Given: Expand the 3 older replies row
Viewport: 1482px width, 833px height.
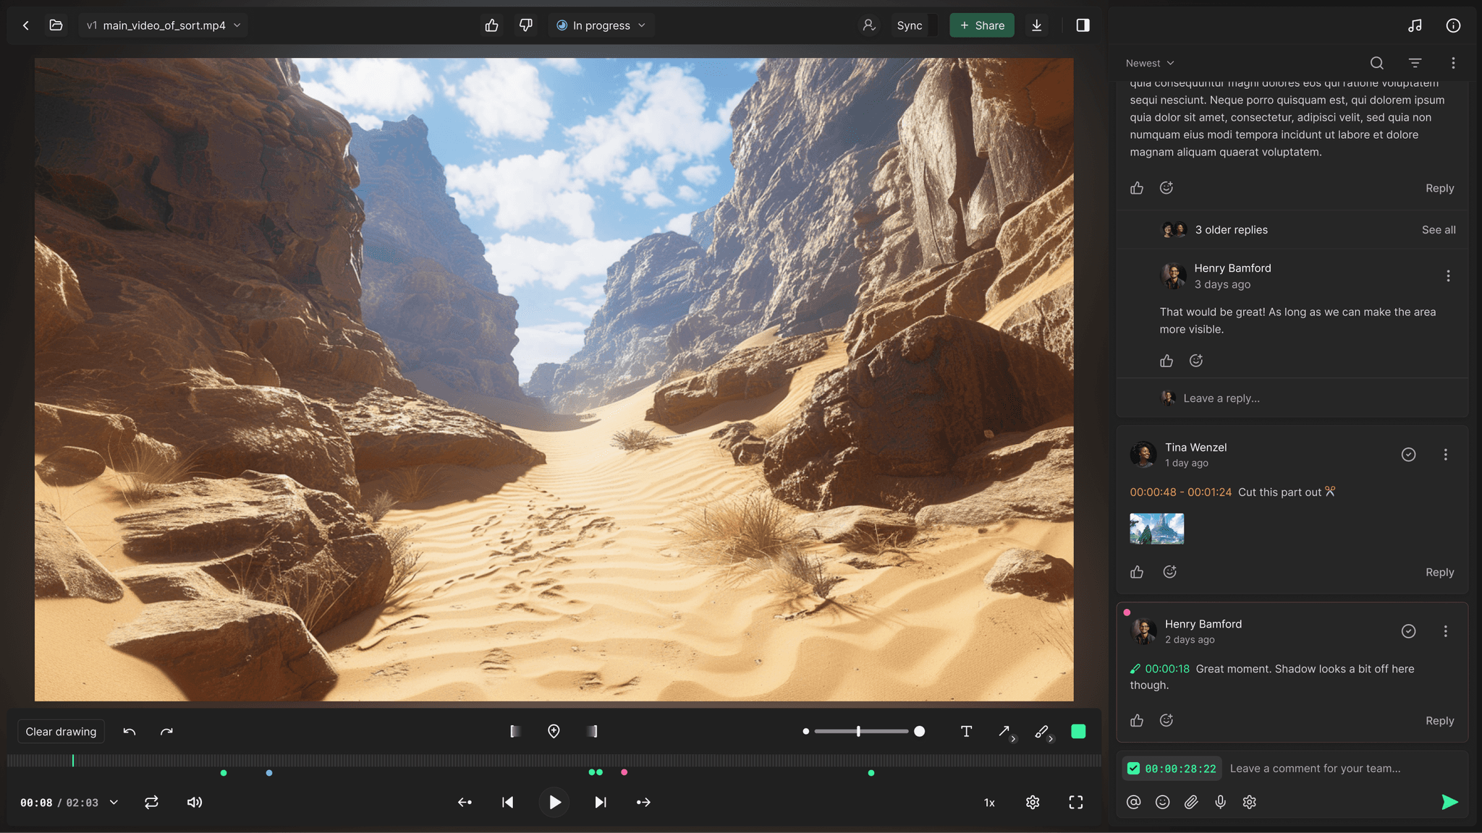Looking at the screenshot, I should [x=1292, y=230].
